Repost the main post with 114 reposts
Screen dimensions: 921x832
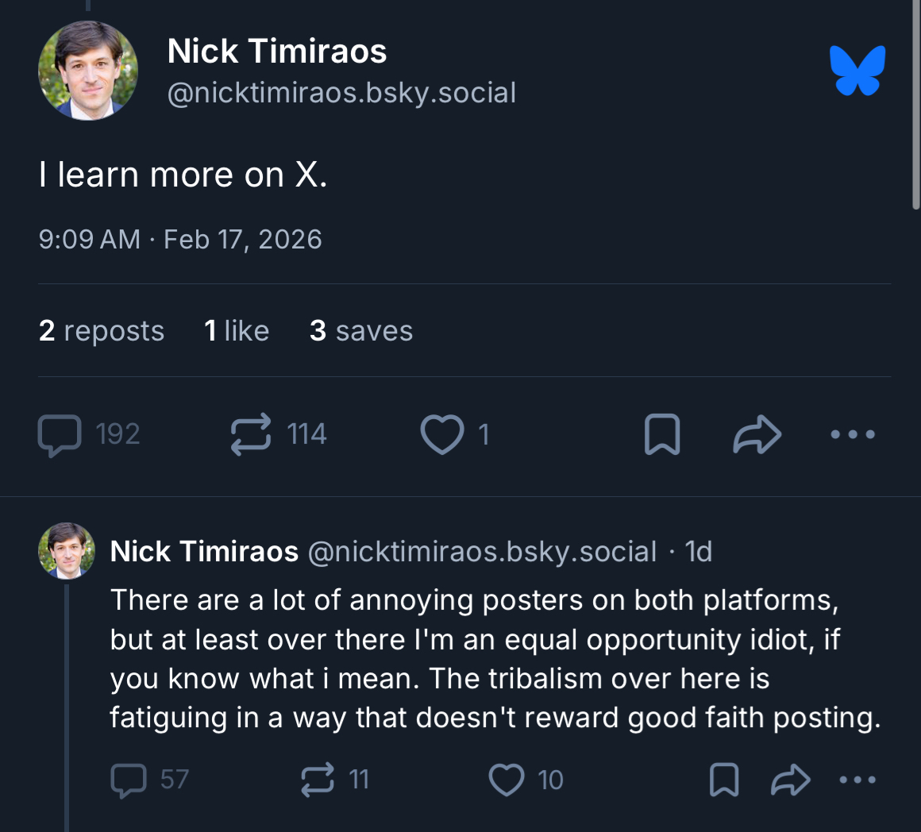[x=251, y=434]
